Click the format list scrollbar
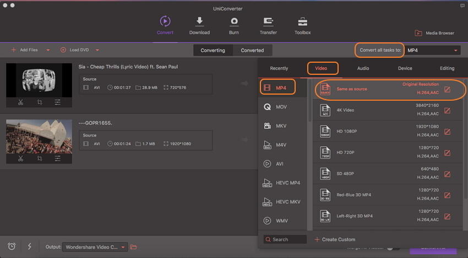This screenshot has height=258, width=468. pos(310,101)
